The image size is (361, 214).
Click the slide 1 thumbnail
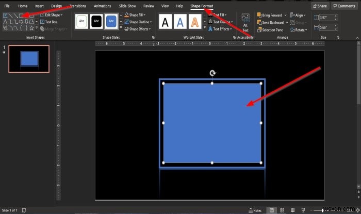(29, 59)
